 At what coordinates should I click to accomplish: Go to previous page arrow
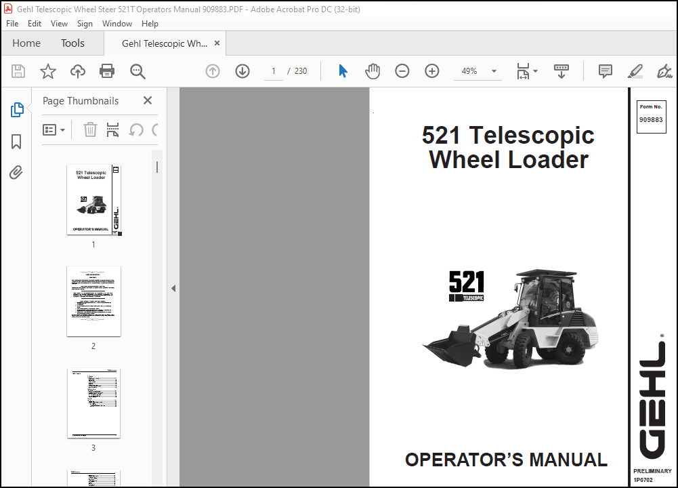tap(212, 71)
